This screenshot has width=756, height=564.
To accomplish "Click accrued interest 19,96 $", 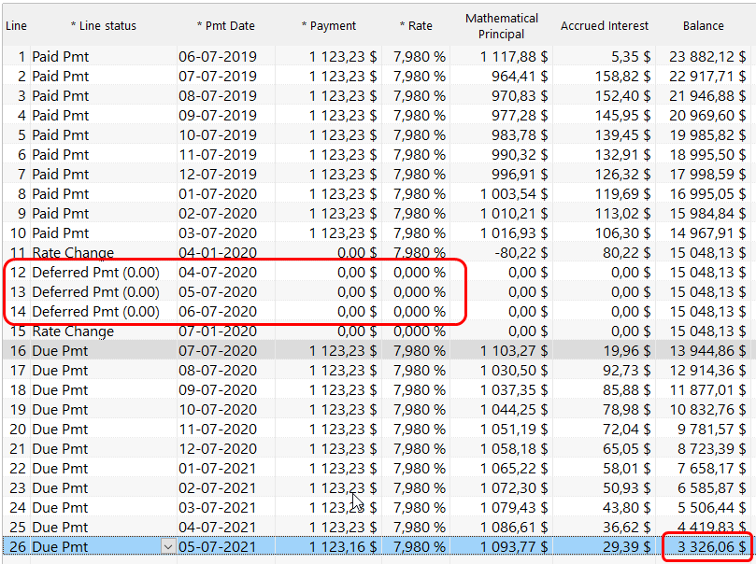I will 627,351.
